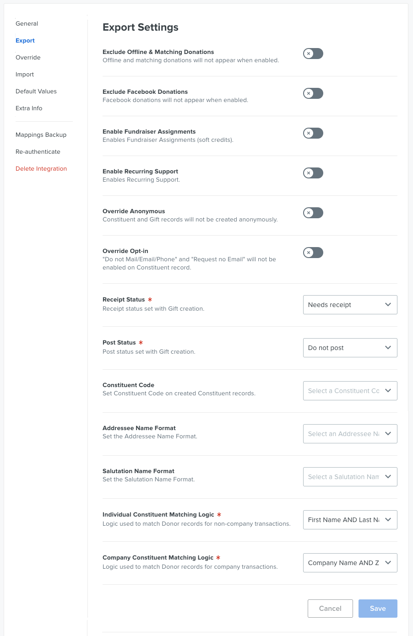Switch on Override Anonymous toggle
413x636 pixels.
click(313, 213)
